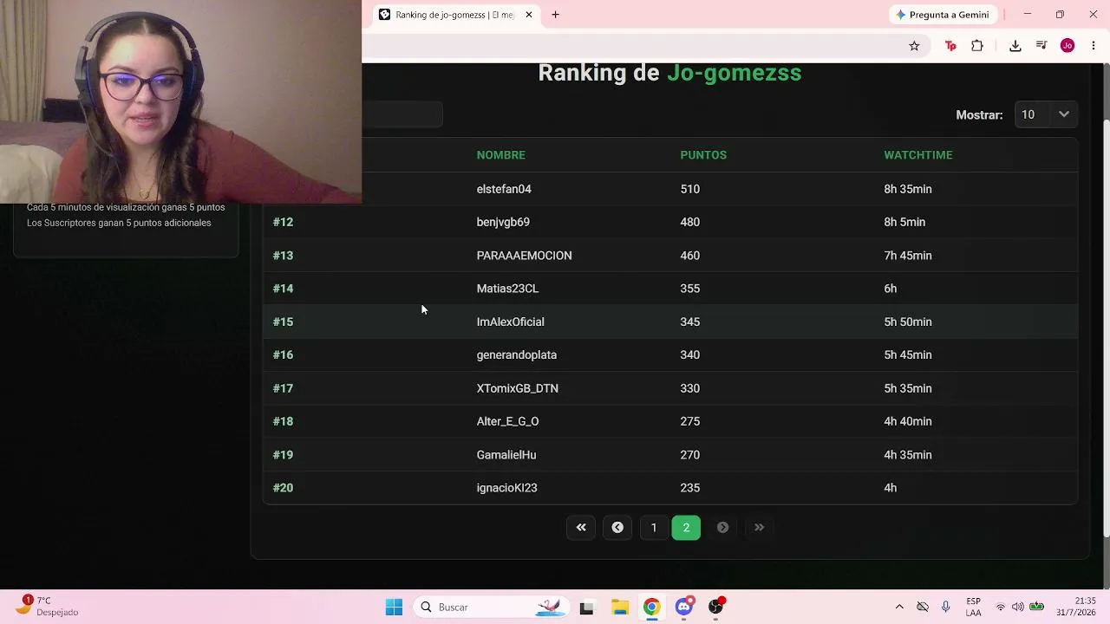Click the 8h 5min watchtime for benjvgb69
Viewport: 1110px width, 624px height.
(x=904, y=222)
